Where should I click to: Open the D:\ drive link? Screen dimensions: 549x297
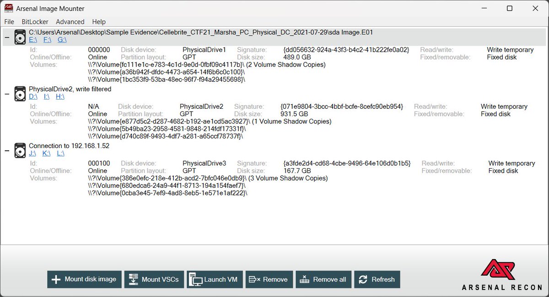coord(33,96)
